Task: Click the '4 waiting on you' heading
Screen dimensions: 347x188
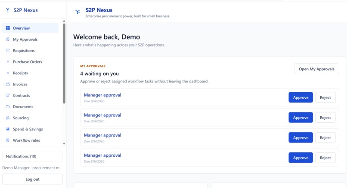Action: point(99,73)
